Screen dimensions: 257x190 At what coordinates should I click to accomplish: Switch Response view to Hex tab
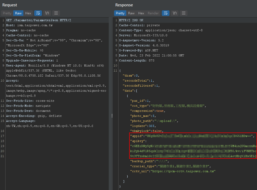tap(141, 13)
